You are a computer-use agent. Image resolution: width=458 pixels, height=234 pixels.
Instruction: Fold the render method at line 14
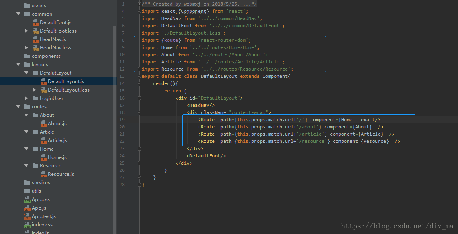(139, 84)
